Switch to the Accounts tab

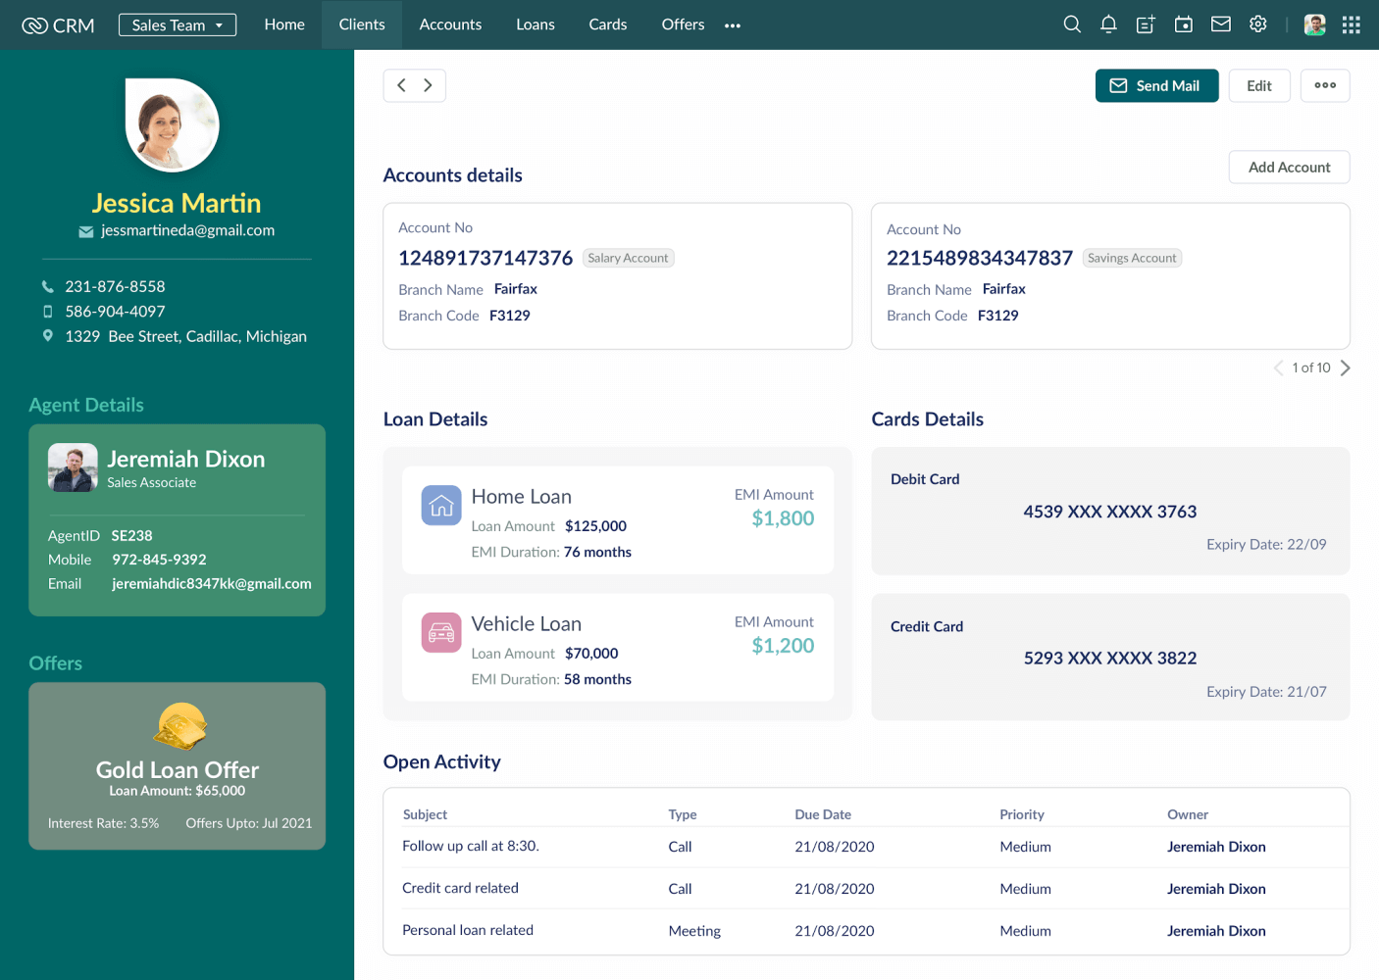click(450, 24)
